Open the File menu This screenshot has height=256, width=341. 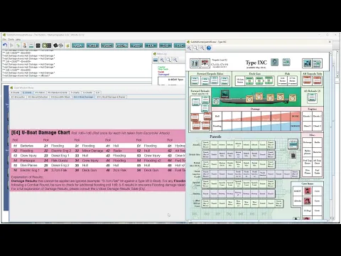point(4,40)
